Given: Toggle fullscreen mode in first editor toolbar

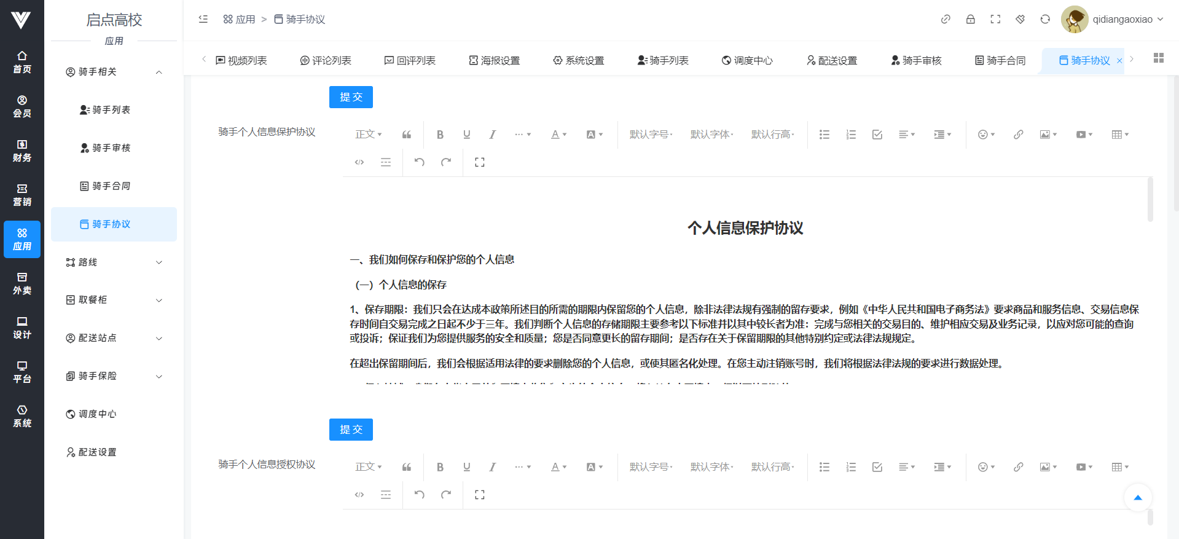Looking at the screenshot, I should pyautogui.click(x=480, y=162).
